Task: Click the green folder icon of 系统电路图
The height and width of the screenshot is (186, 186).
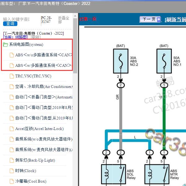Action: (x=5, y=45)
